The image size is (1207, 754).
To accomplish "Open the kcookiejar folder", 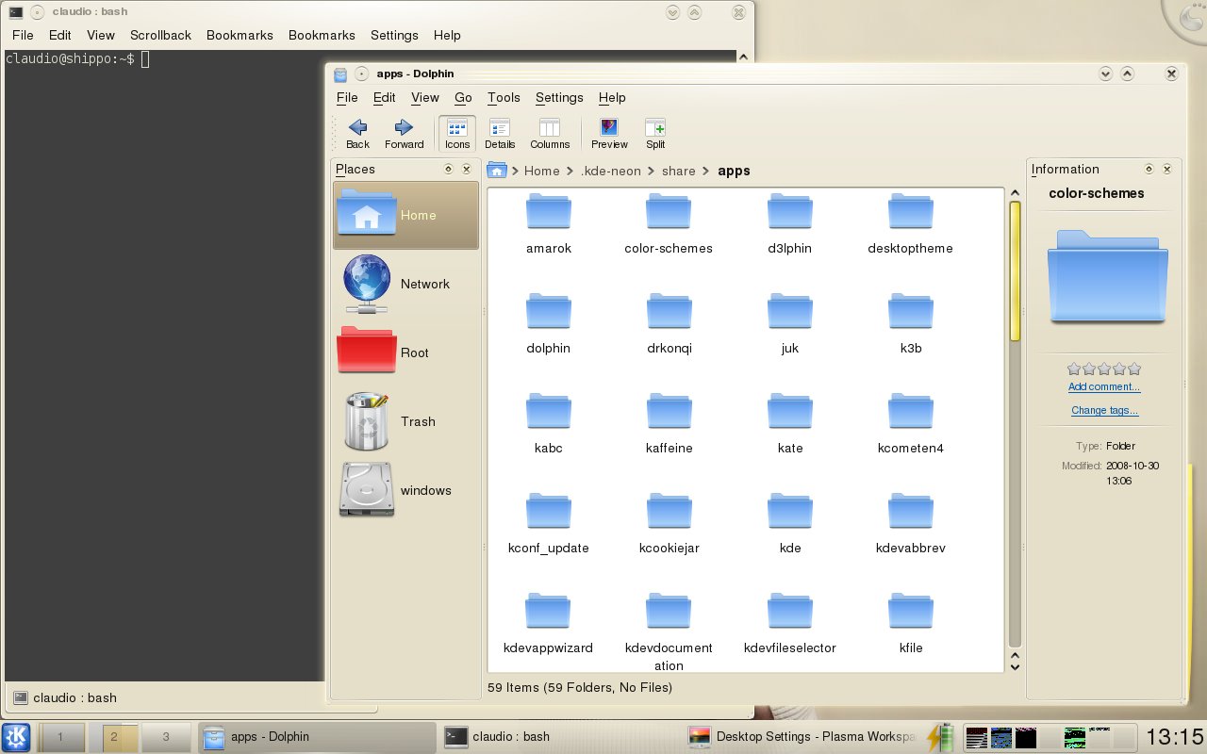I will coord(670,523).
